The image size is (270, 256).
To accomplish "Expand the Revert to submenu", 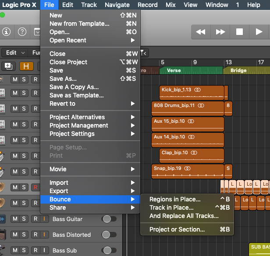I will pos(90,104).
